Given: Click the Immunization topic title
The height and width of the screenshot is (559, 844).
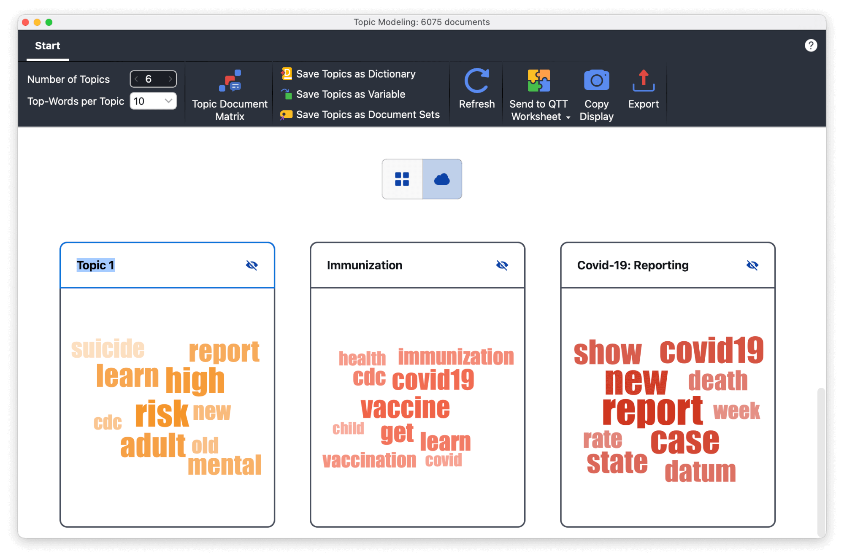Looking at the screenshot, I should coord(364,265).
